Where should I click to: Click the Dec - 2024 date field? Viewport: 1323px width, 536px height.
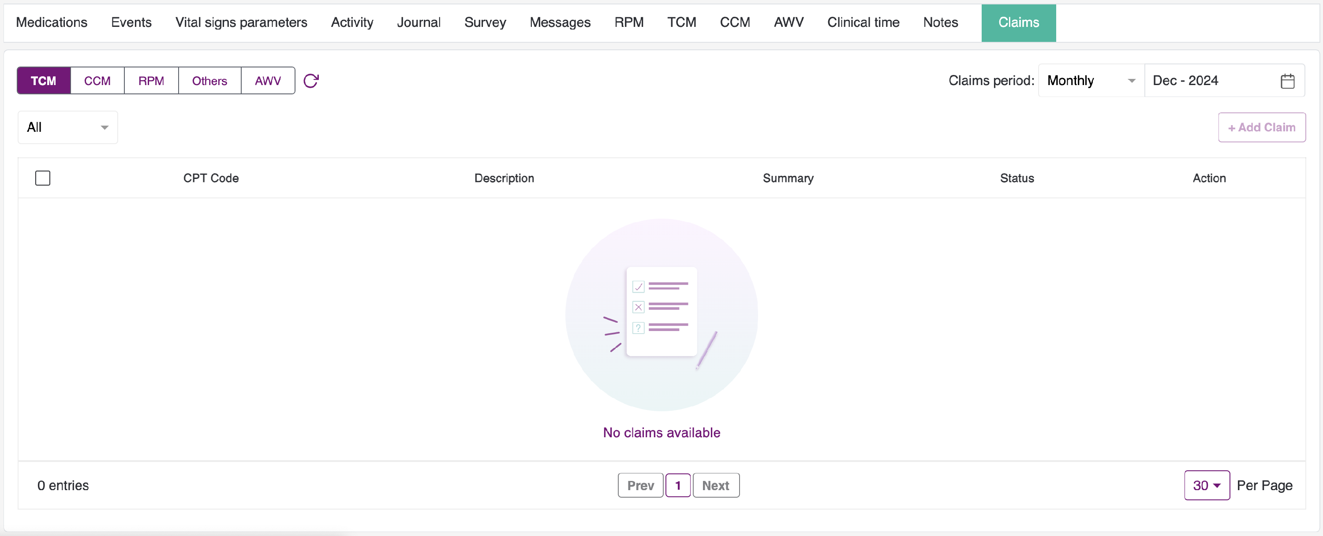tap(1207, 81)
